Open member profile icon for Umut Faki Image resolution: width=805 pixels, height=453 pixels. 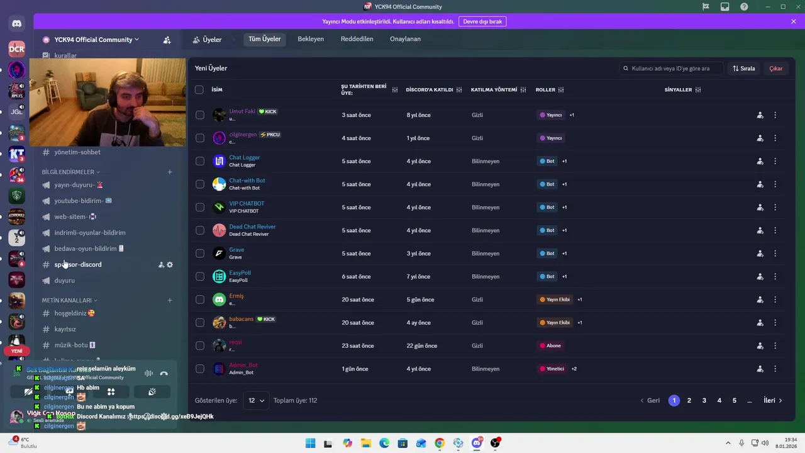pos(760,115)
